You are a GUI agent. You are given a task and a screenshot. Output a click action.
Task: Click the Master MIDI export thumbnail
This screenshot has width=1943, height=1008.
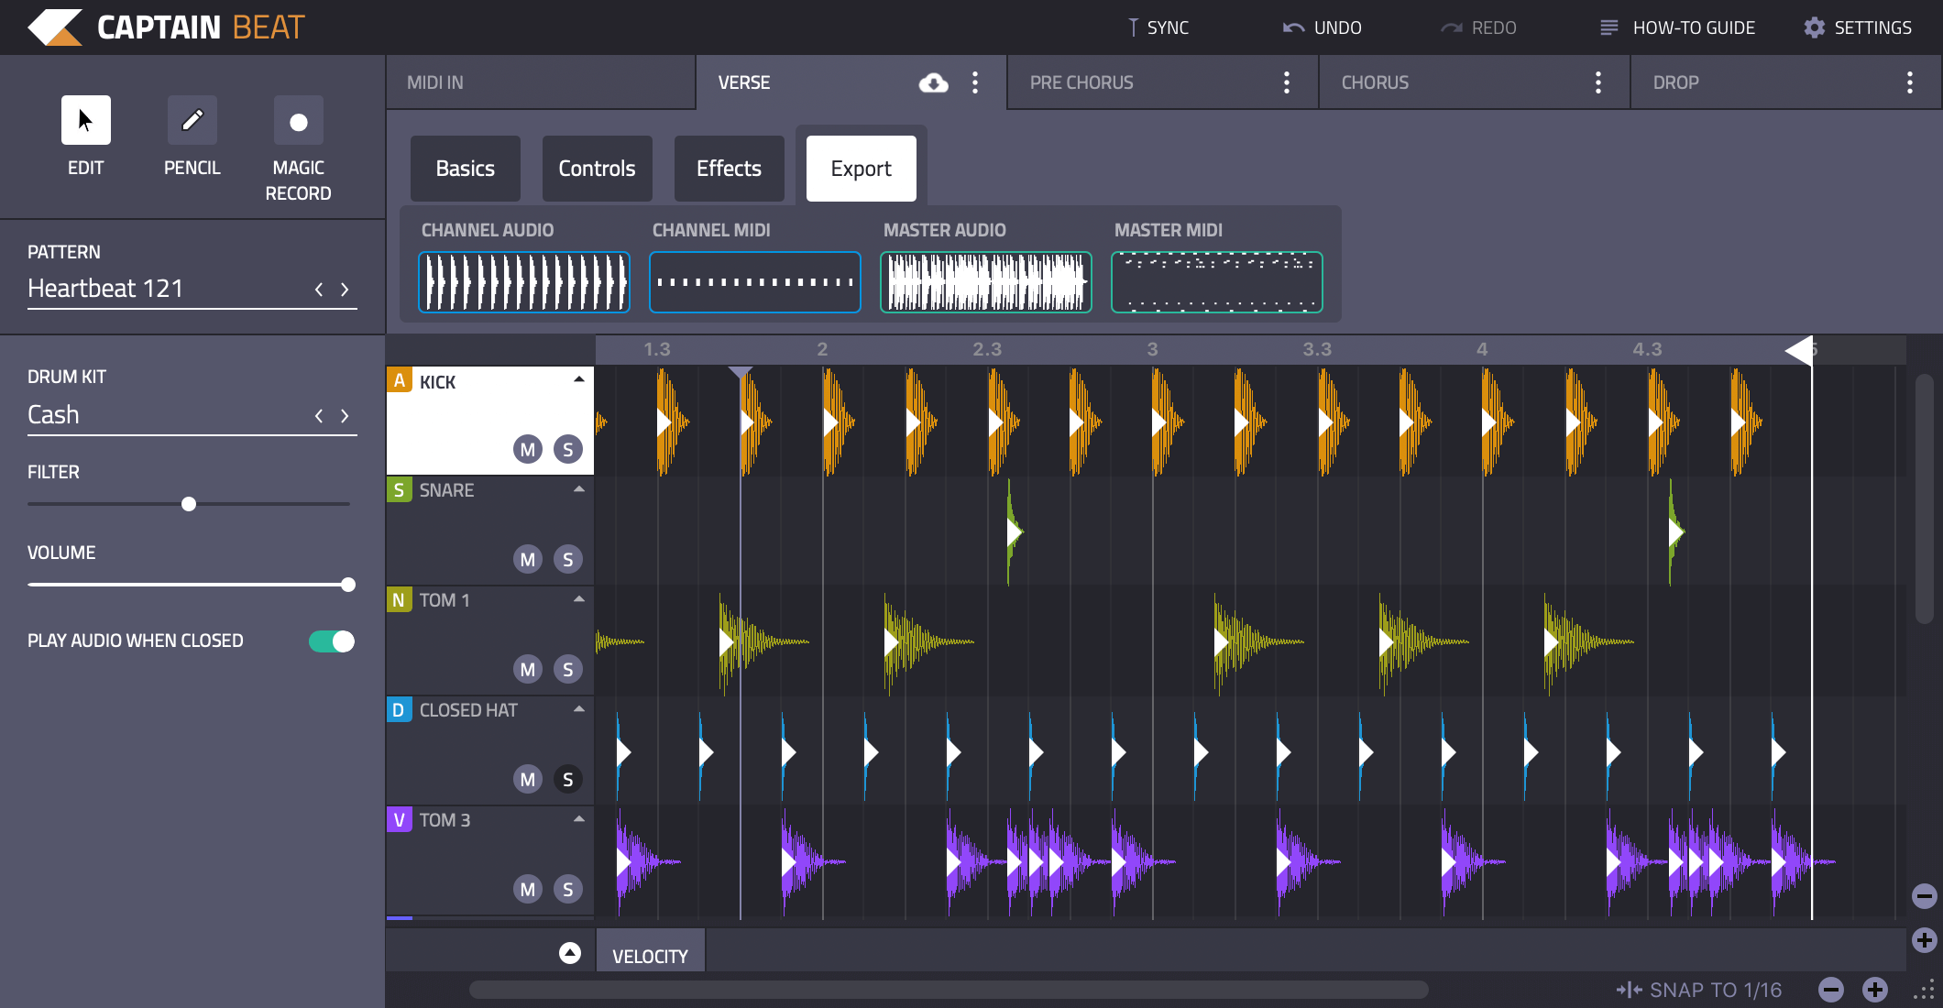(x=1217, y=282)
